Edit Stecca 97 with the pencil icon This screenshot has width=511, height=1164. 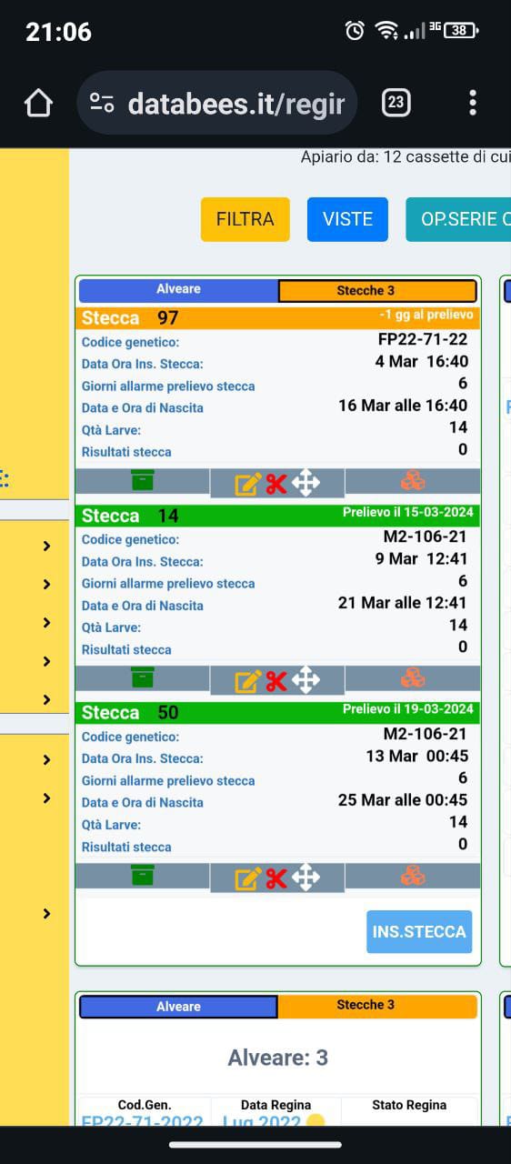tap(248, 483)
